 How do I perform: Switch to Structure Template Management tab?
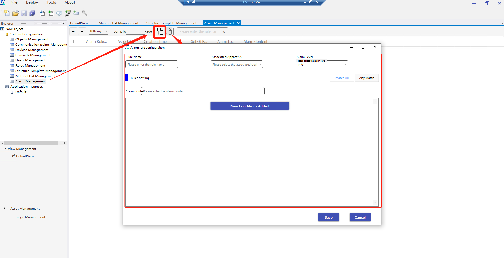click(171, 23)
